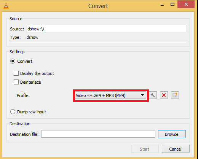The height and width of the screenshot is (159, 198).
Task: Select the Dump raw input option
Action: tap(13, 112)
